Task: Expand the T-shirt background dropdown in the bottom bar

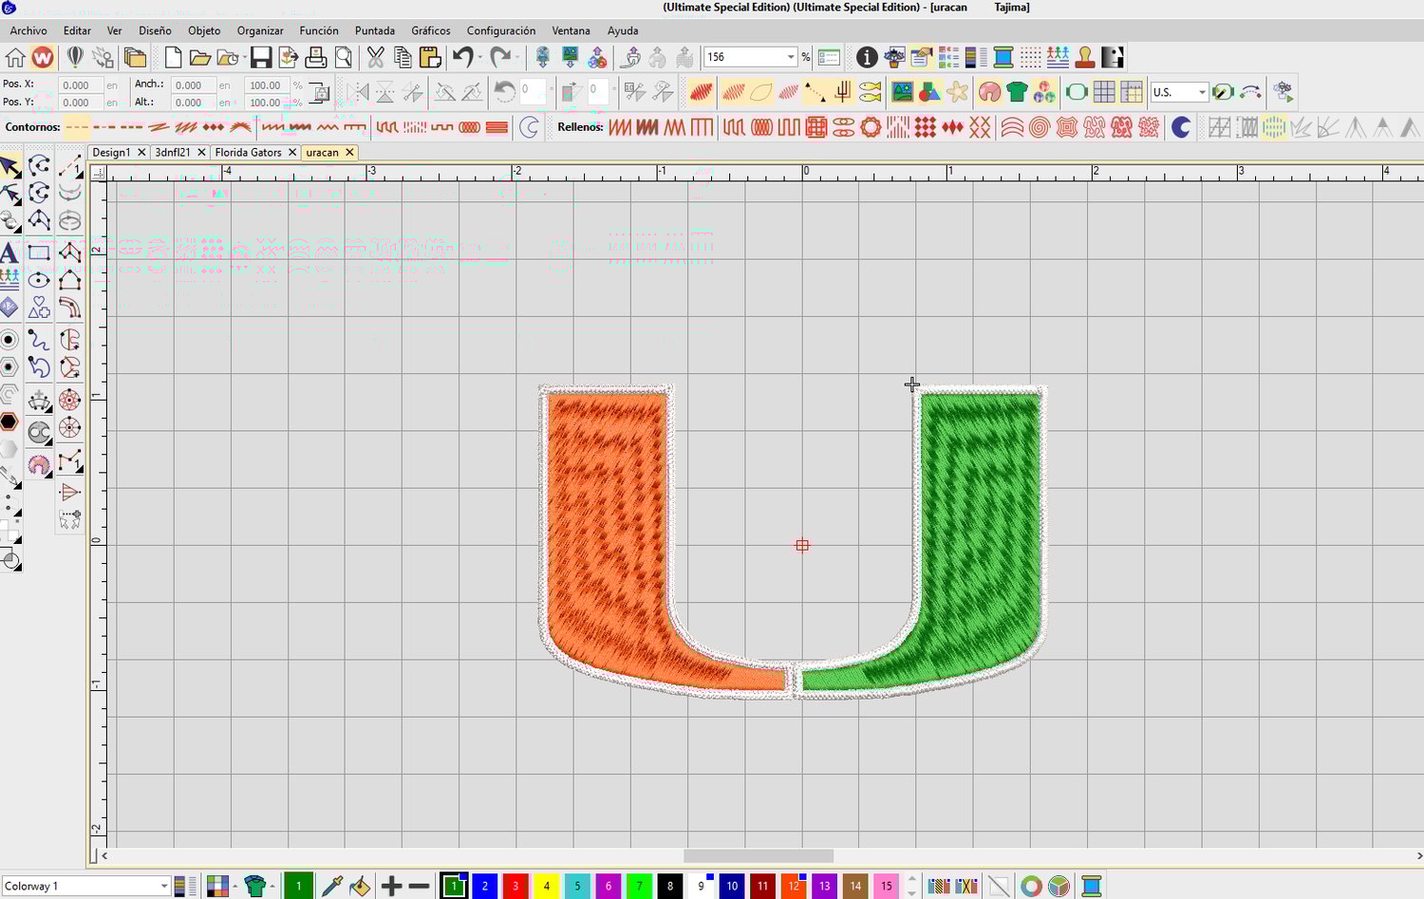Action: tap(272, 887)
